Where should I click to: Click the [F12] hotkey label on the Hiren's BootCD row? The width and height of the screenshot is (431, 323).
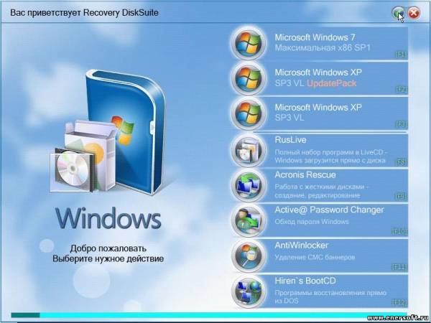(399, 302)
